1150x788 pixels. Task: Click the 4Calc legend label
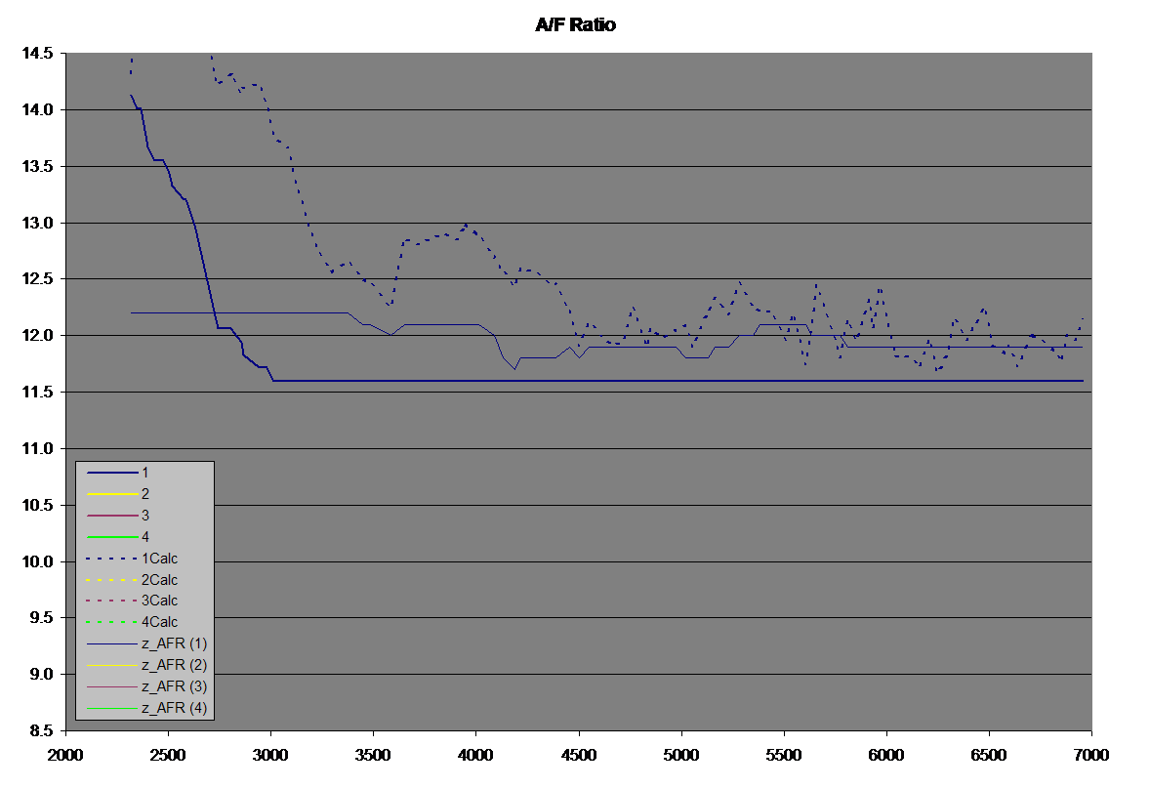160,622
